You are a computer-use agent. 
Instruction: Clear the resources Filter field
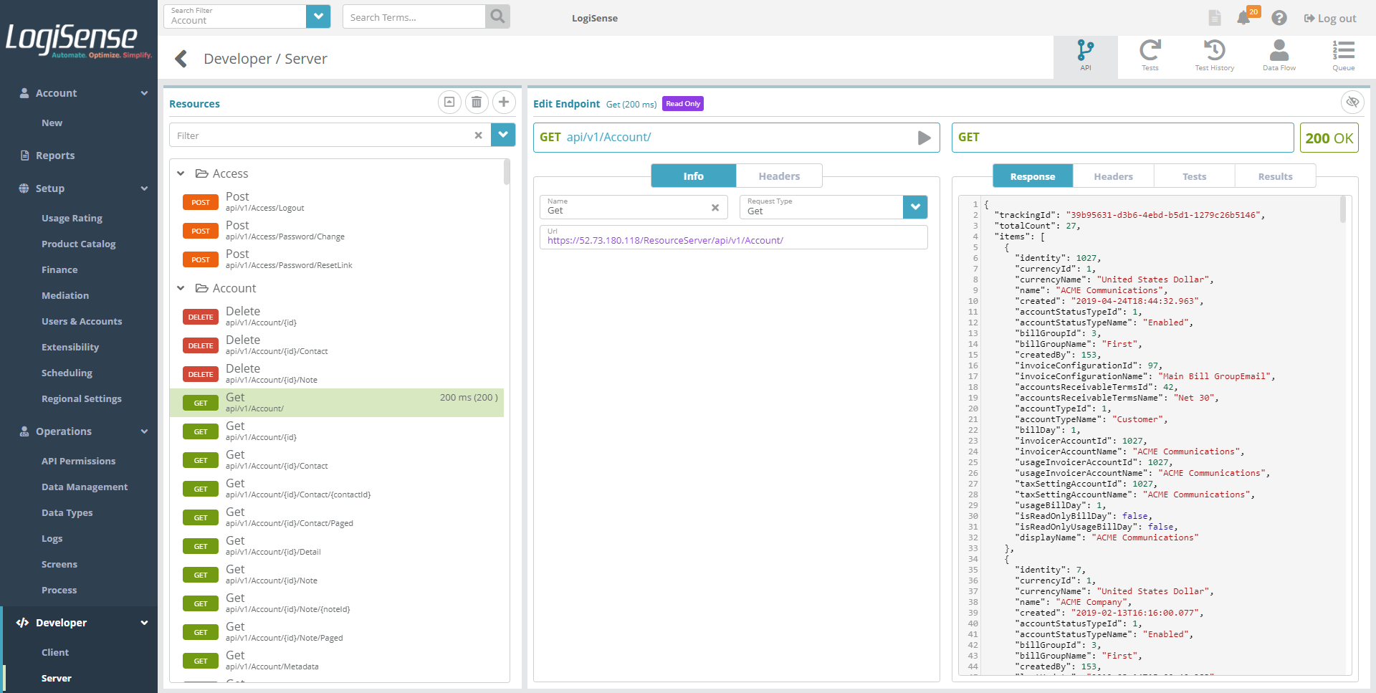478,135
